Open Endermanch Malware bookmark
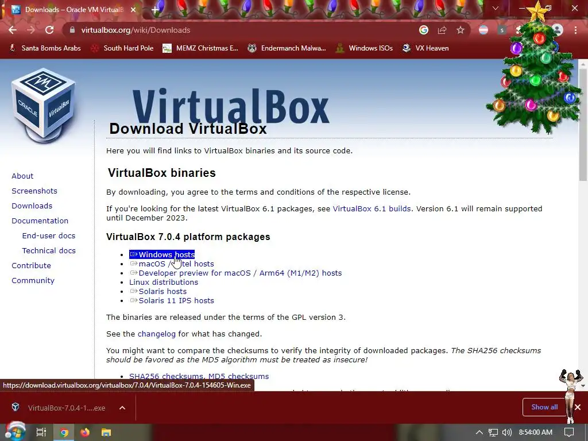The height and width of the screenshot is (441, 588). tap(287, 48)
